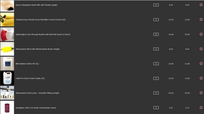Click quantity box for Eurow Wash Mitt

click(156, 5)
